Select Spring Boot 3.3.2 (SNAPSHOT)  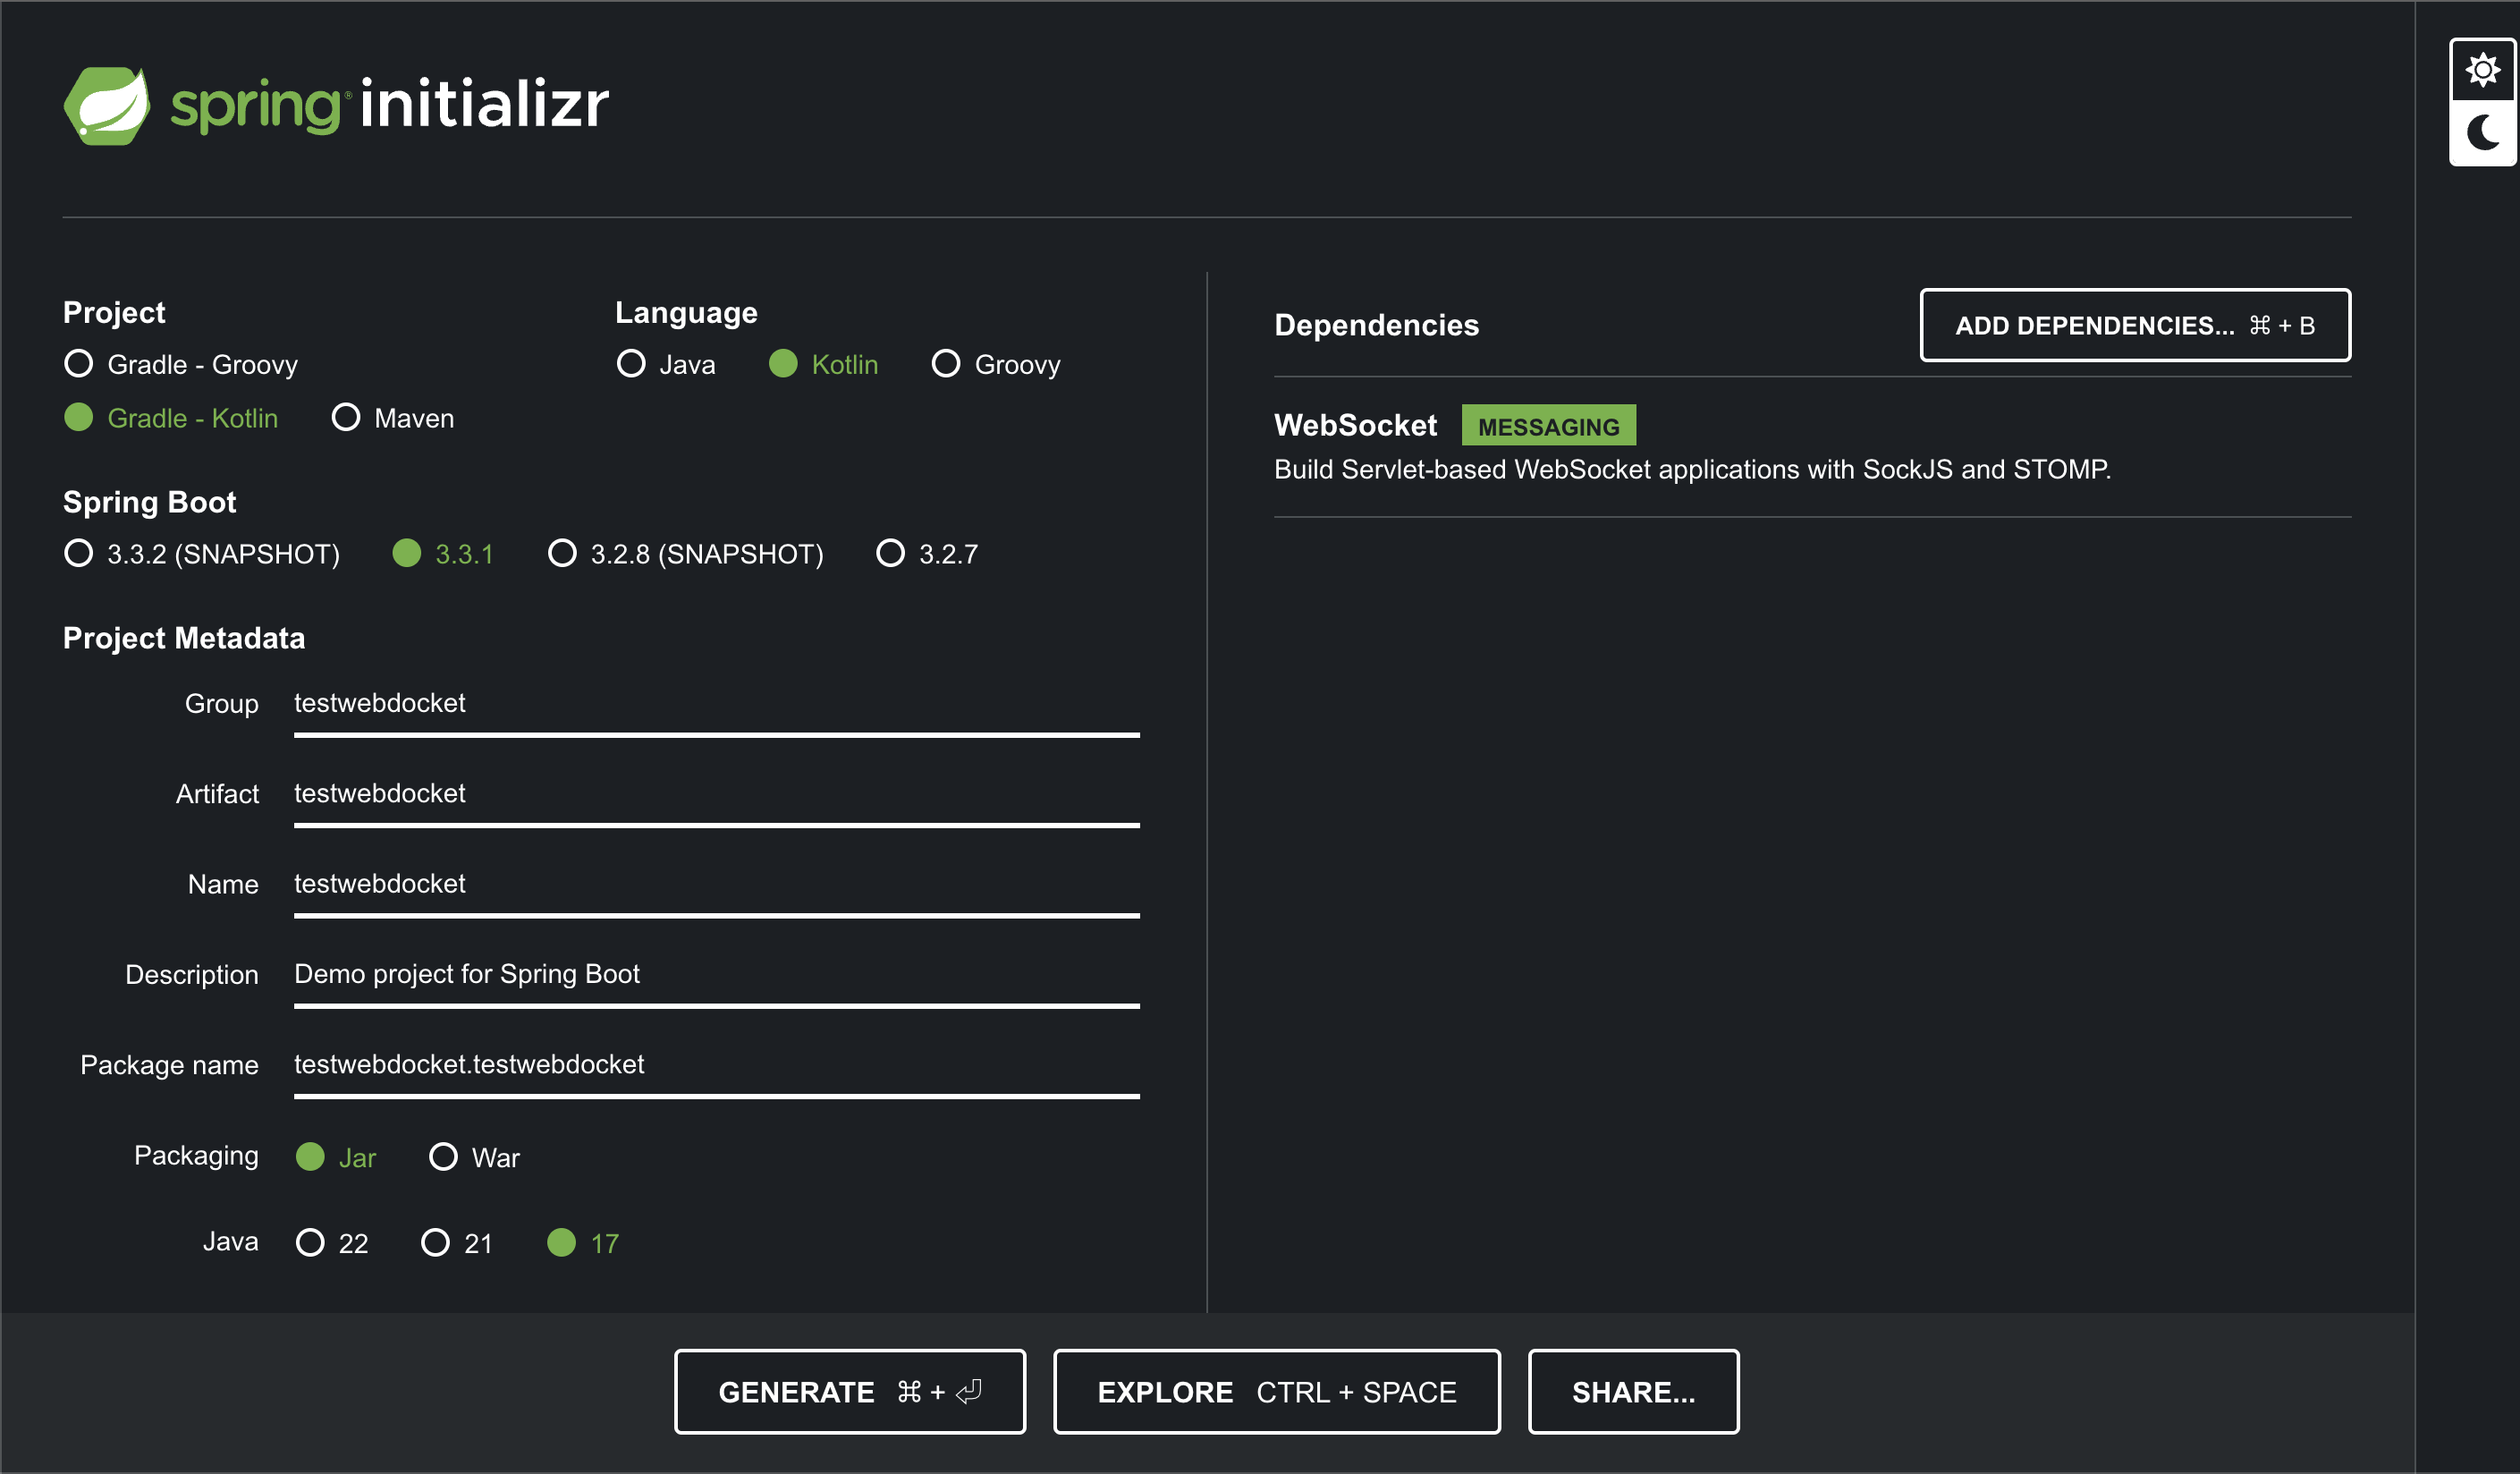point(79,554)
